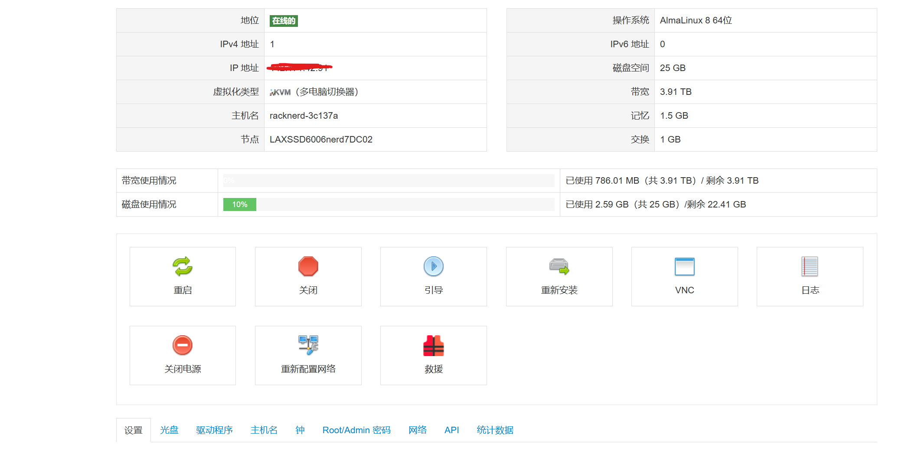
Task: Click the 救援 rescue life vest icon
Action: 433,345
